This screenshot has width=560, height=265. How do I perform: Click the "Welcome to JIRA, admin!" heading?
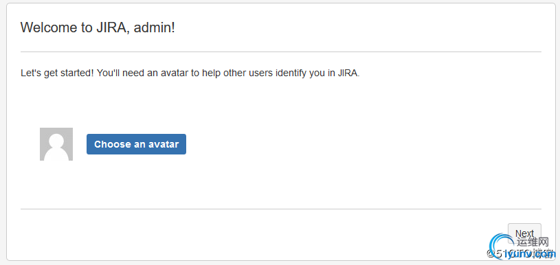point(98,27)
